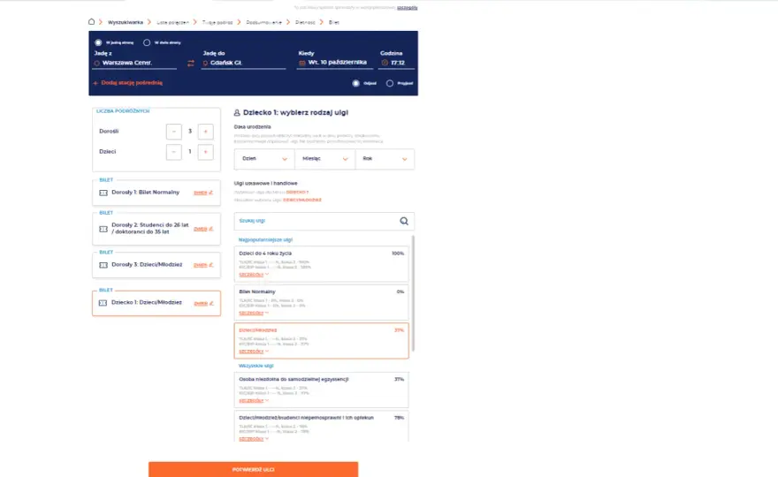Viewport: 778px width, 477px height.
Task: Click pencil edit icon for Dziecko 1
Action: click(211, 303)
